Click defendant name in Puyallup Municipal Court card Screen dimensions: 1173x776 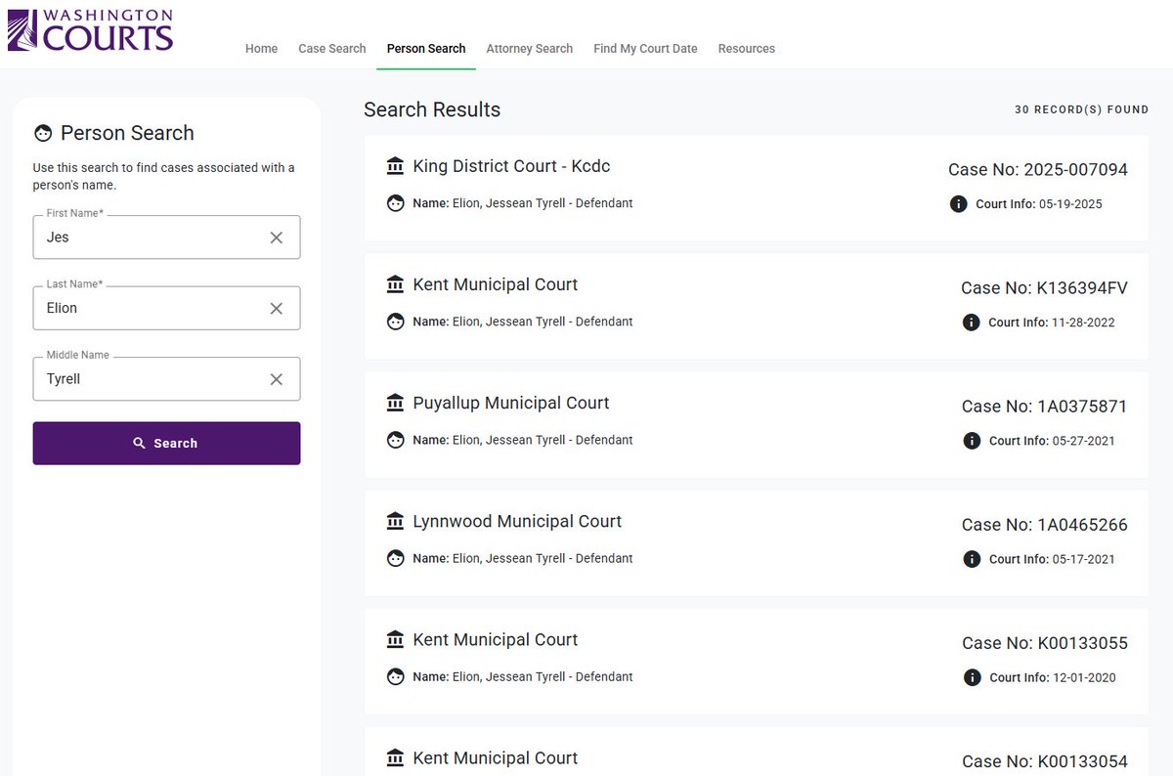(543, 440)
